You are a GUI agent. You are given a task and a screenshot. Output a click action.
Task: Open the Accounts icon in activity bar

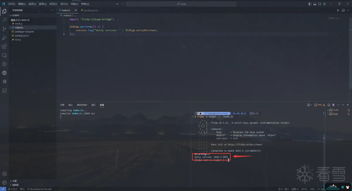4,174
